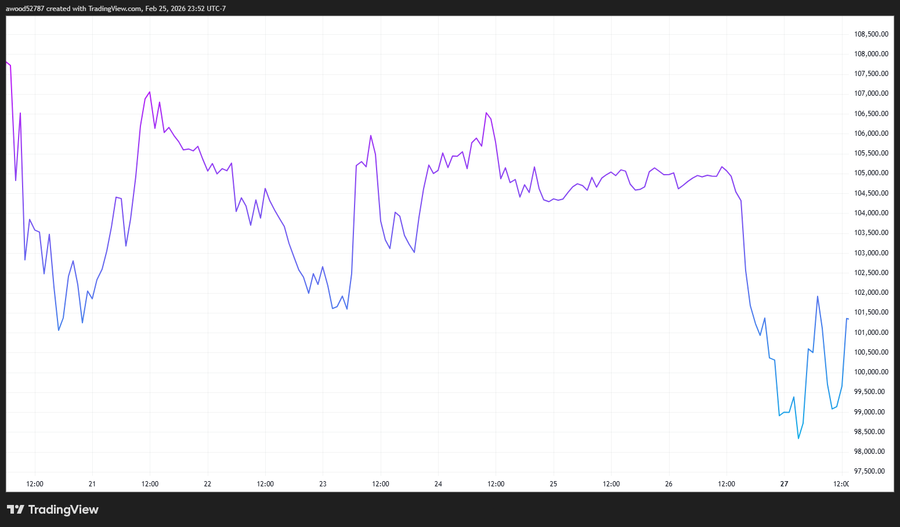Select the 104,500.00 price level
The image size is (900, 527).
pos(870,193)
